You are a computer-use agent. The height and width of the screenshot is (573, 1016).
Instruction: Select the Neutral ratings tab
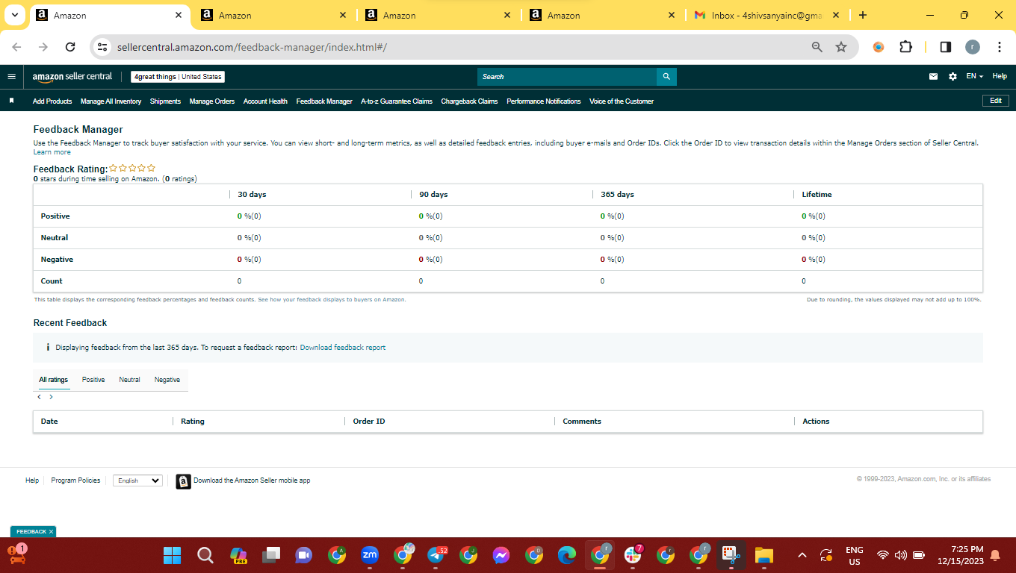129,380
